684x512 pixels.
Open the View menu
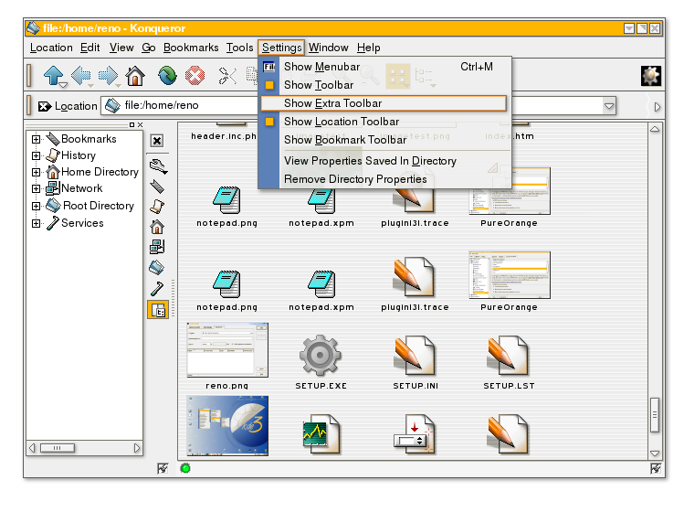[121, 48]
